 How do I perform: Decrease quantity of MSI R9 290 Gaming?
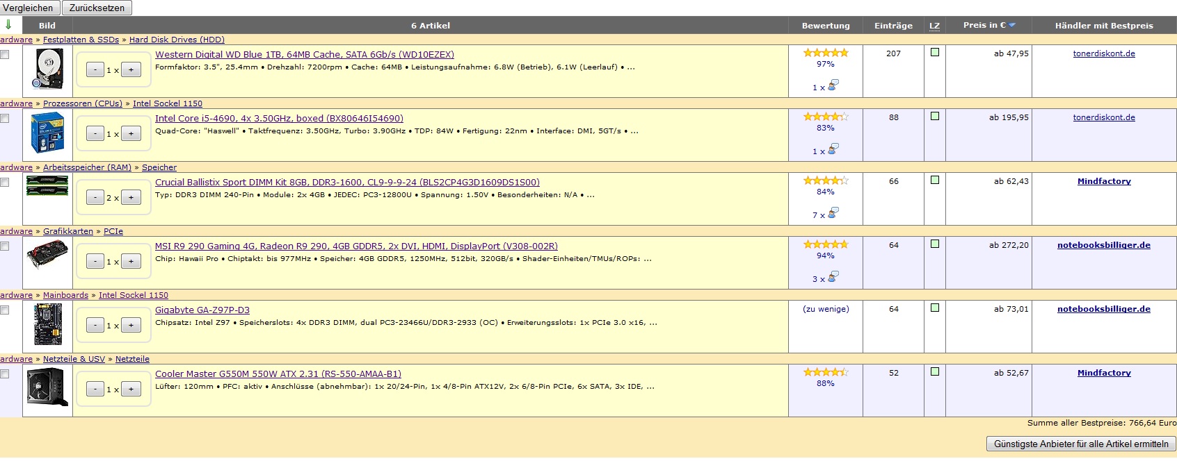pyautogui.click(x=95, y=261)
